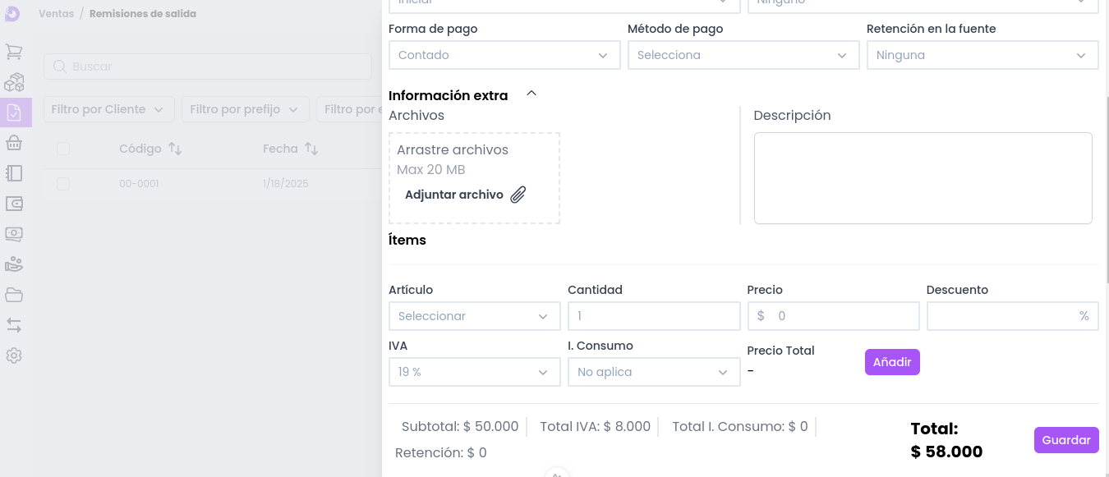The image size is (1109, 477).
Task: Open the shopping cart sidebar icon
Action: click(x=14, y=52)
